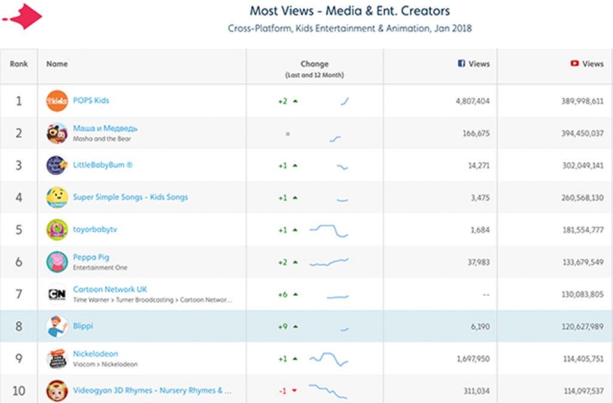Viewport: 613px width, 403px height.
Task: Click the Videogyan 3D Rhymes avatar
Action: point(57,391)
